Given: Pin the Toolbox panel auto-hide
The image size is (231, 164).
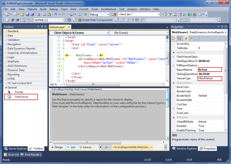Looking at the screenshot, I should click(x=42, y=27).
